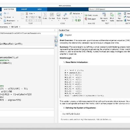
Task: Click the Copilot avatar in the chat
Action: pyautogui.click(x=61, y=35)
